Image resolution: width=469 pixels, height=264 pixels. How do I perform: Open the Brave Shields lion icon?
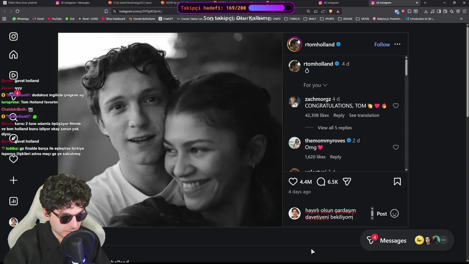(x=330, y=11)
